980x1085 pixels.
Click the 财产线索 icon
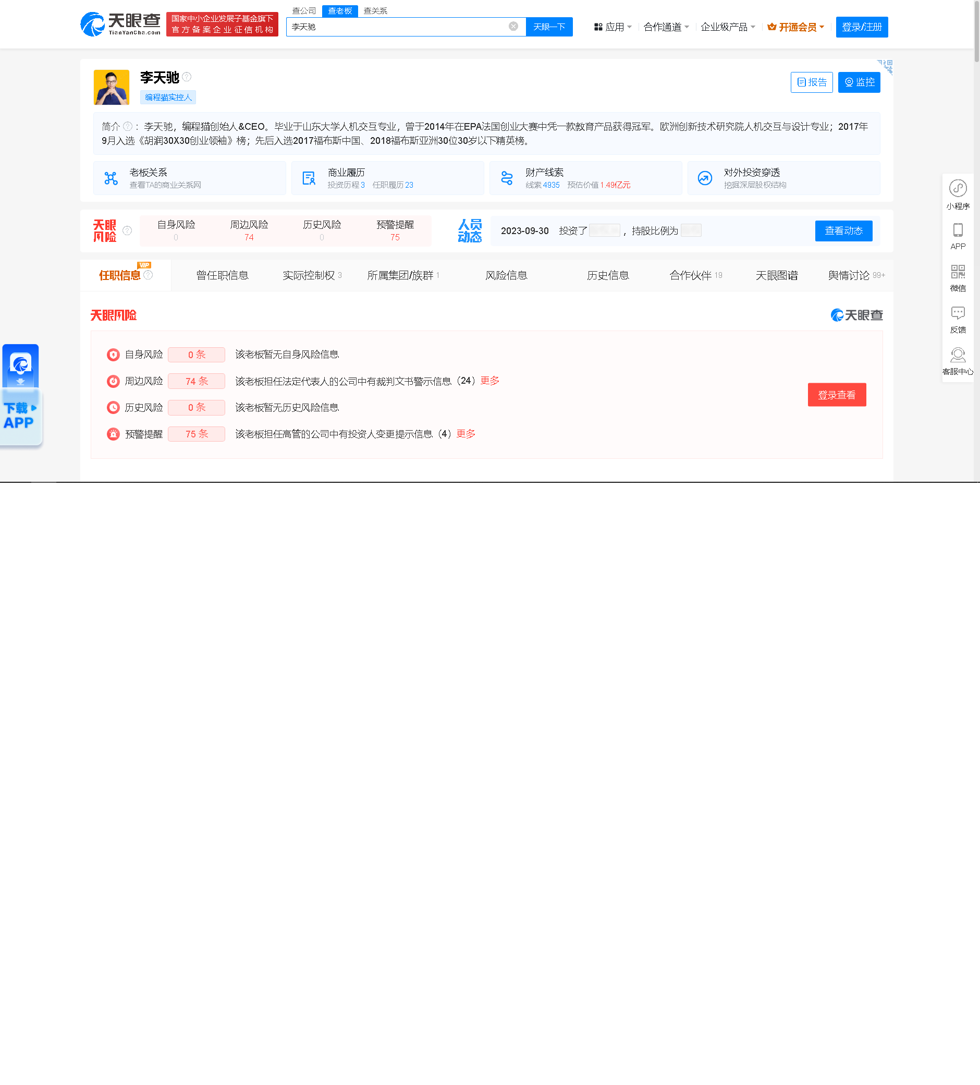point(507,178)
